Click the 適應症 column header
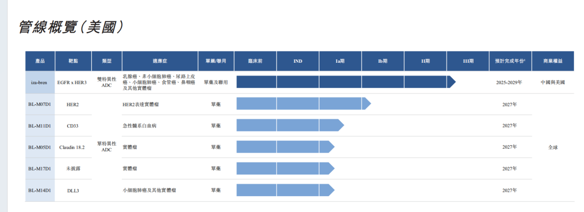 (159, 61)
